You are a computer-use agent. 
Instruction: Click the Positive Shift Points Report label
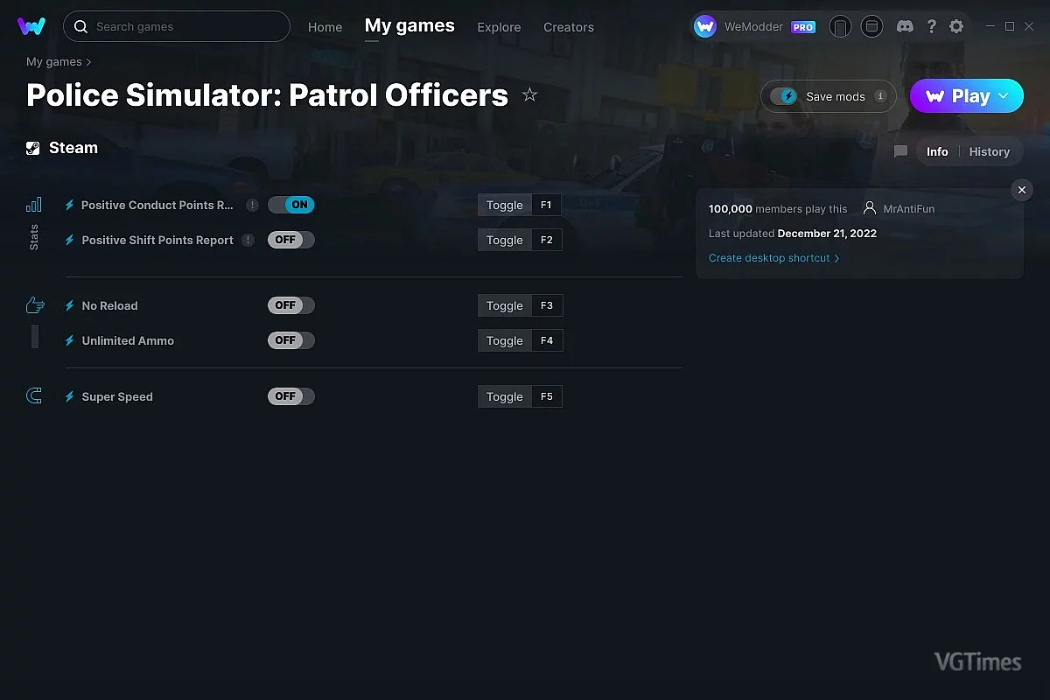(157, 240)
